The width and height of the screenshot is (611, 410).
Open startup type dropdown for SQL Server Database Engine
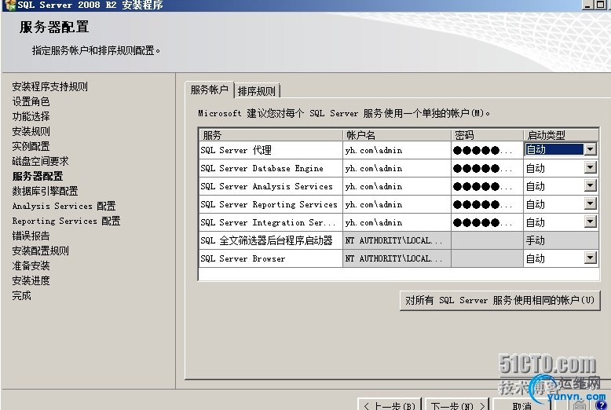[x=591, y=167]
